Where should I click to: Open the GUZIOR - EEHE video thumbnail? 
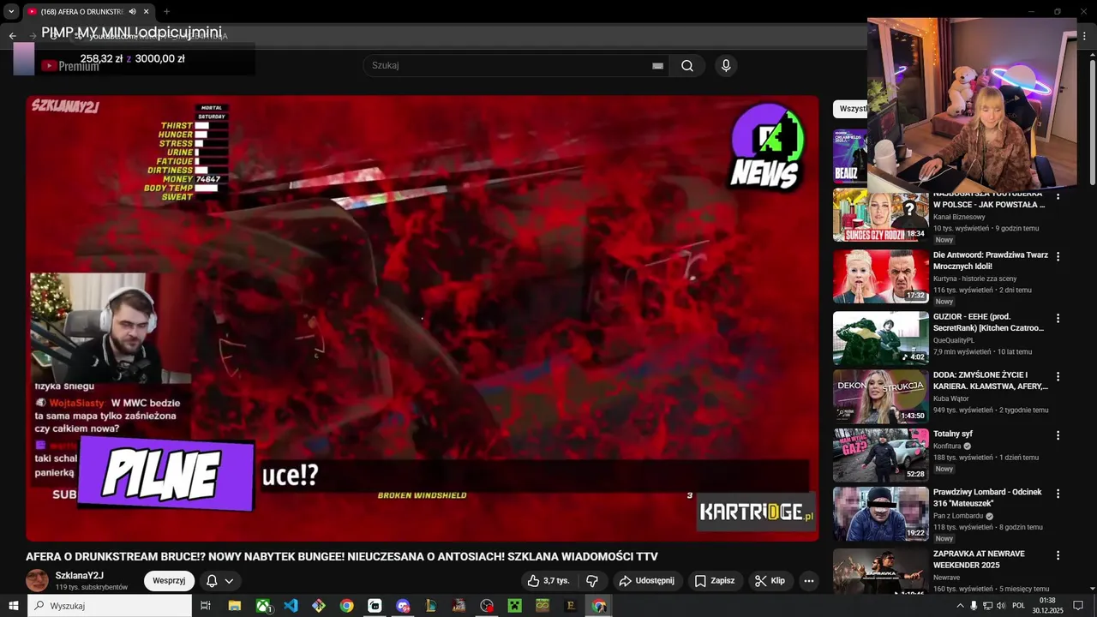click(x=881, y=338)
